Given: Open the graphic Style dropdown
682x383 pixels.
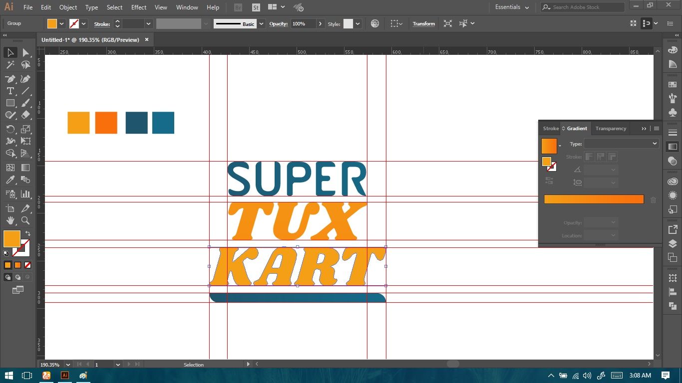Looking at the screenshot, I should tap(357, 23).
